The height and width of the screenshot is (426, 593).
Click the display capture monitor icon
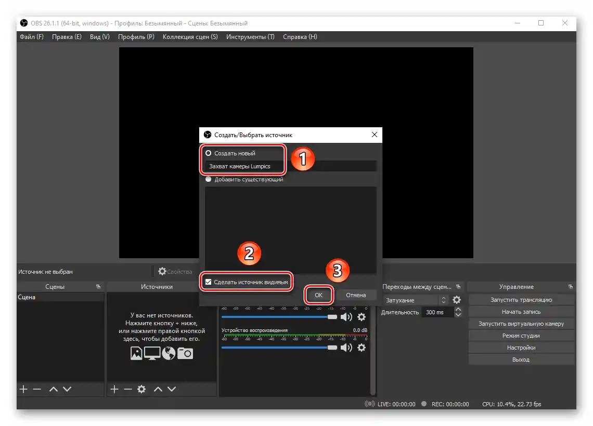point(152,353)
